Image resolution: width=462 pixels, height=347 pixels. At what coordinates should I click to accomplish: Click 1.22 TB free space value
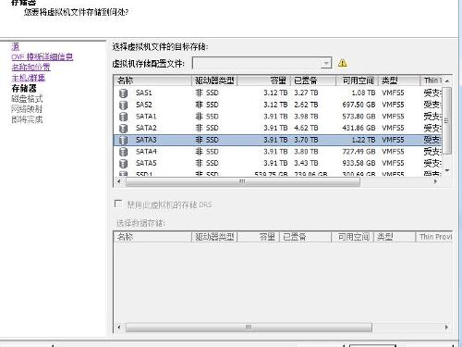coord(363,140)
